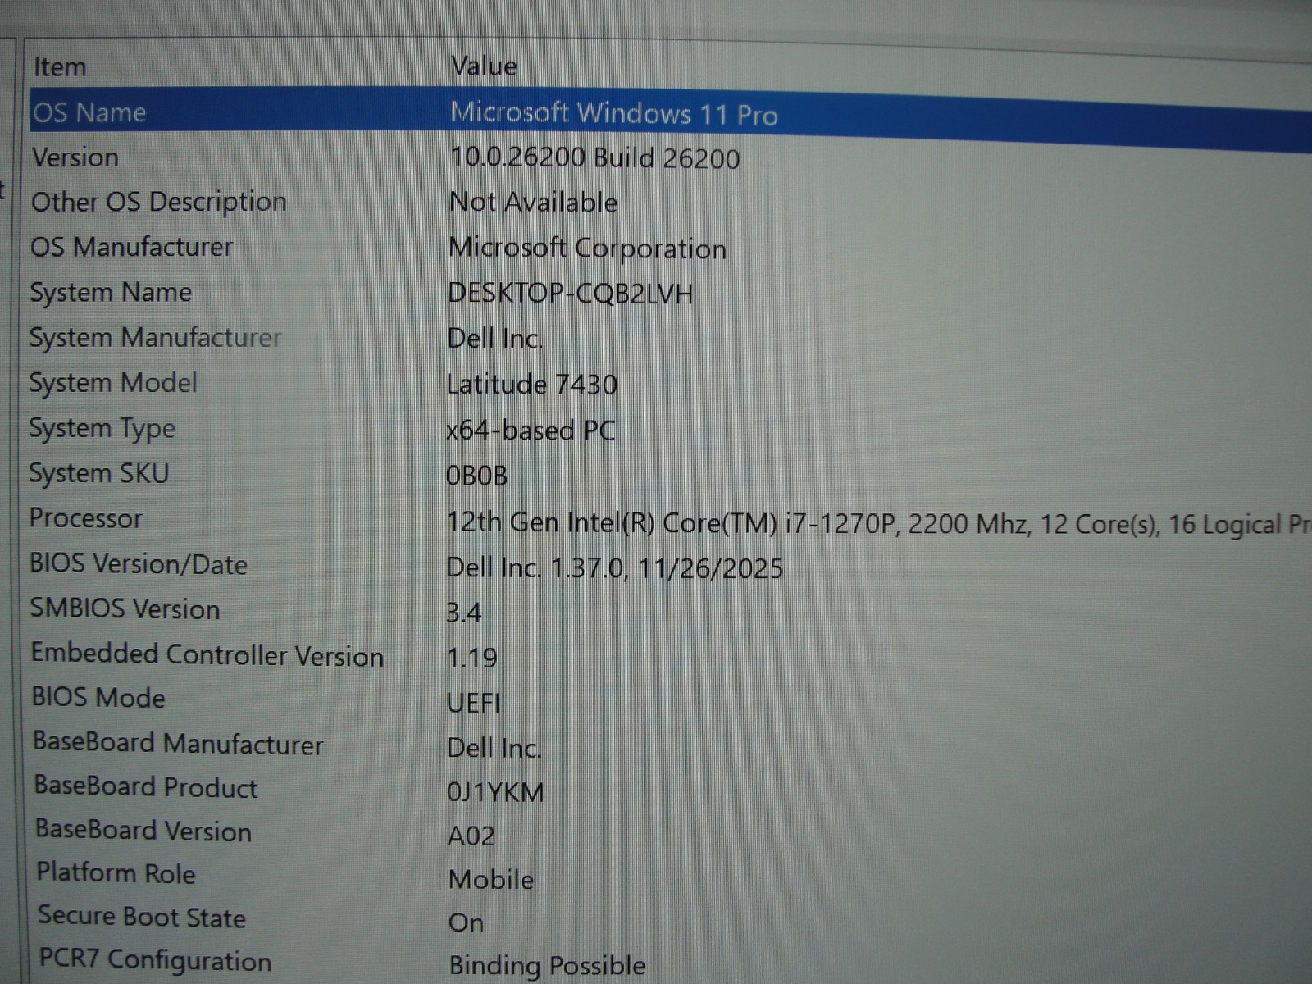Click the 12th Gen Intel Core i7-1270P value
Screen dimensions: 1312x984
[x=877, y=524]
